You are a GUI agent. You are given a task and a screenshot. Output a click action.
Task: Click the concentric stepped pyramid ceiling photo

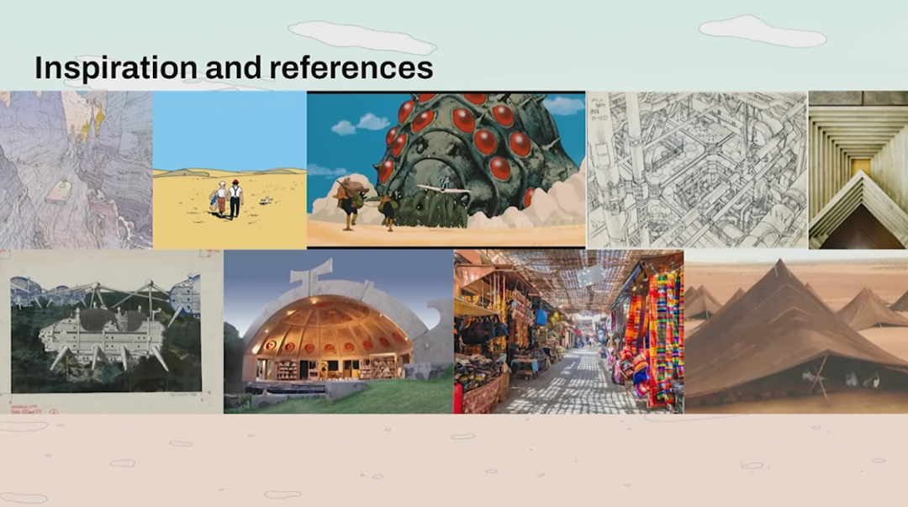pyautogui.click(x=858, y=170)
